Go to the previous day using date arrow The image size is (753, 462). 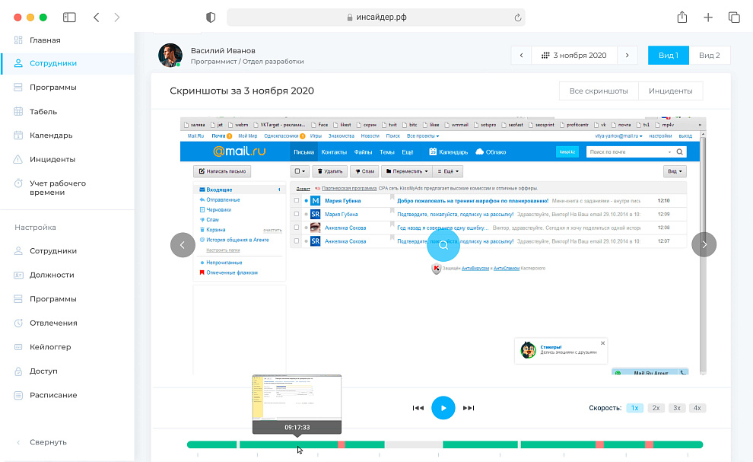pos(521,56)
